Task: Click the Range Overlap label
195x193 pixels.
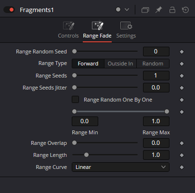Action: [x=49, y=143]
